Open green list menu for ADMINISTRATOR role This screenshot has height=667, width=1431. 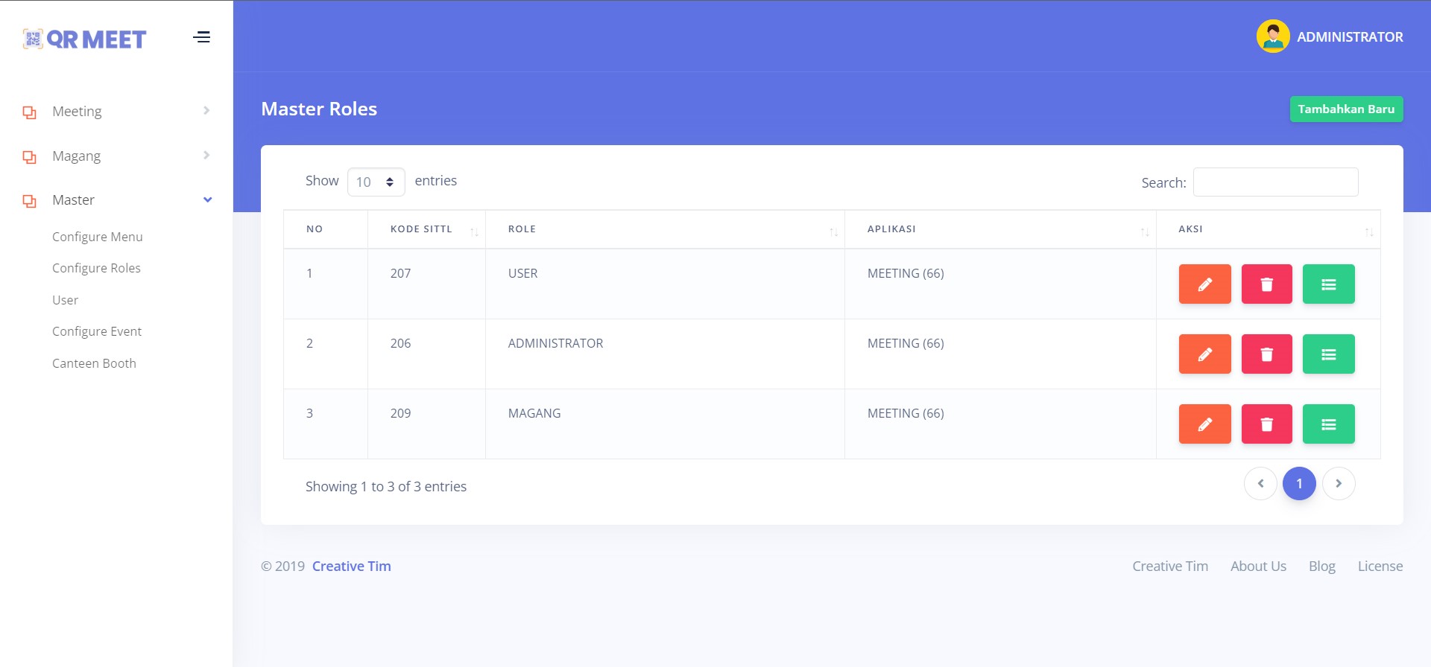click(1328, 354)
